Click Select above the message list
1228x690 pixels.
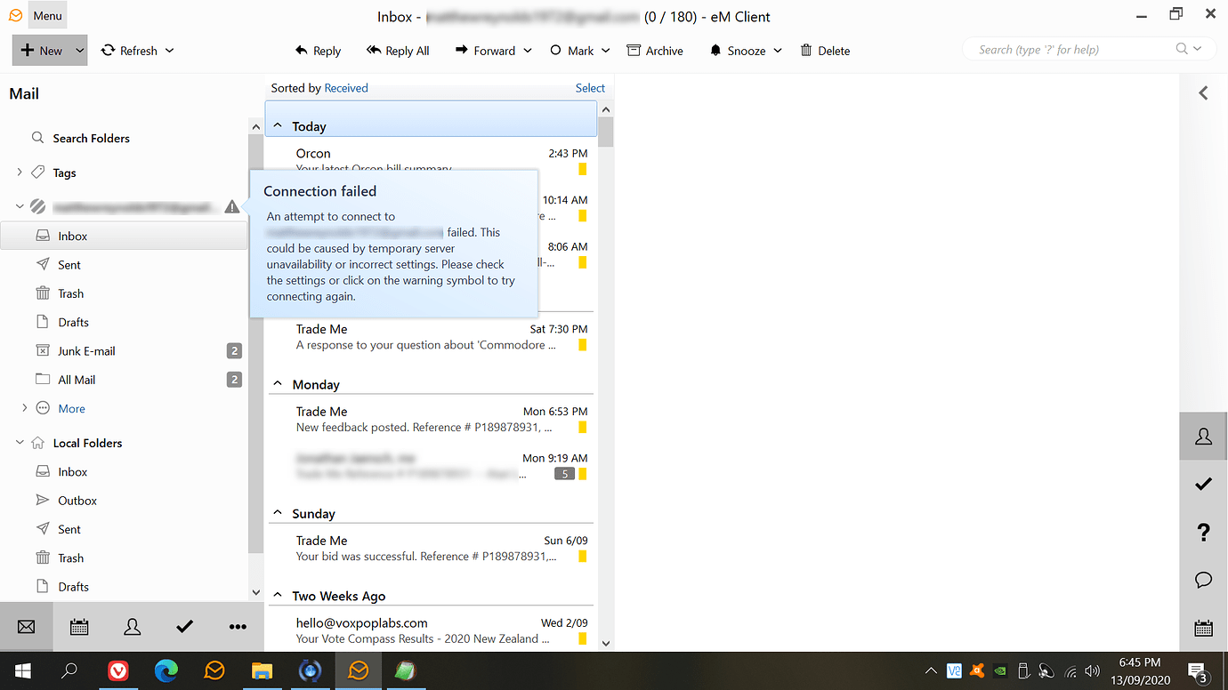pos(590,87)
